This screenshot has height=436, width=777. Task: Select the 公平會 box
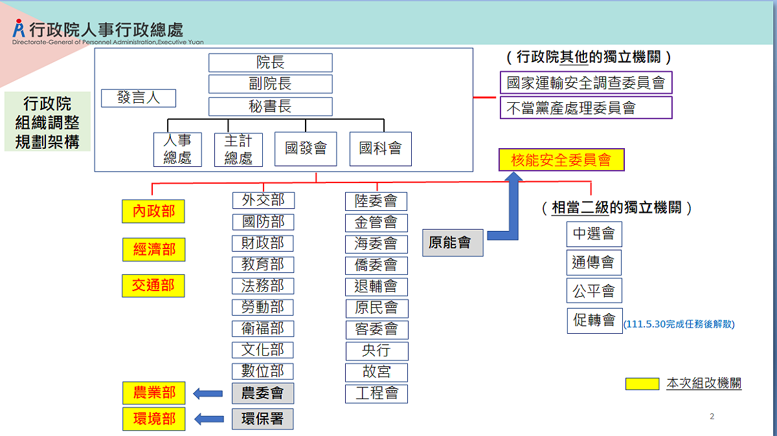click(x=594, y=291)
